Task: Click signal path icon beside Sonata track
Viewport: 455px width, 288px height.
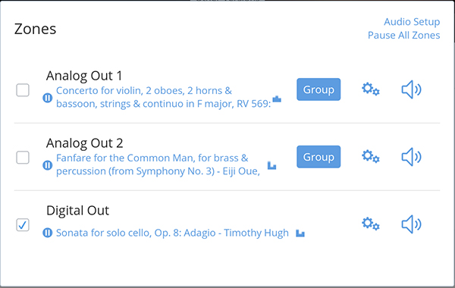Action: click(x=300, y=233)
